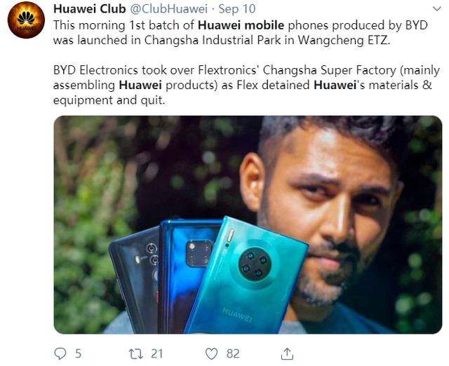Like the tweet with the heart icon
Screen dimensions: 449x366
(212, 354)
